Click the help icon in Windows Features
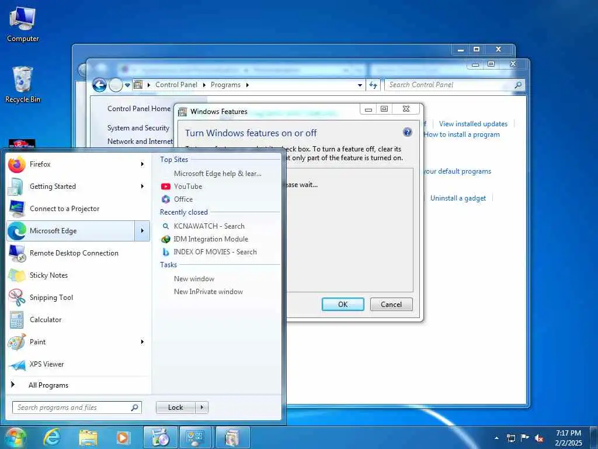Image resolution: width=598 pixels, height=449 pixels. [x=407, y=133]
